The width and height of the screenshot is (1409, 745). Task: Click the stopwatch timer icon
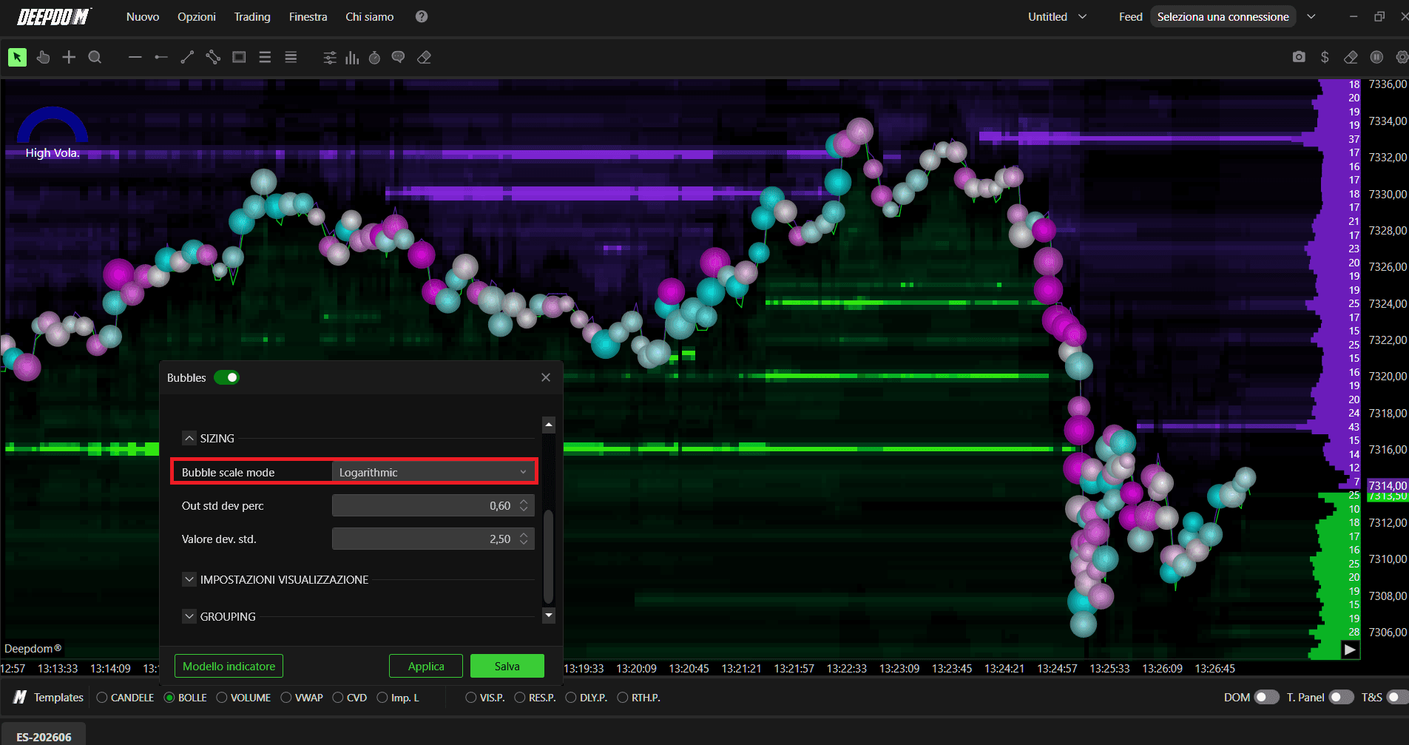[375, 57]
